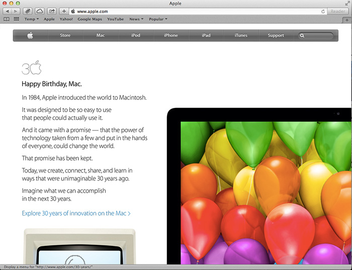Open the Share button in the toolbar
The height and width of the screenshot is (270, 352).
pos(52,11)
